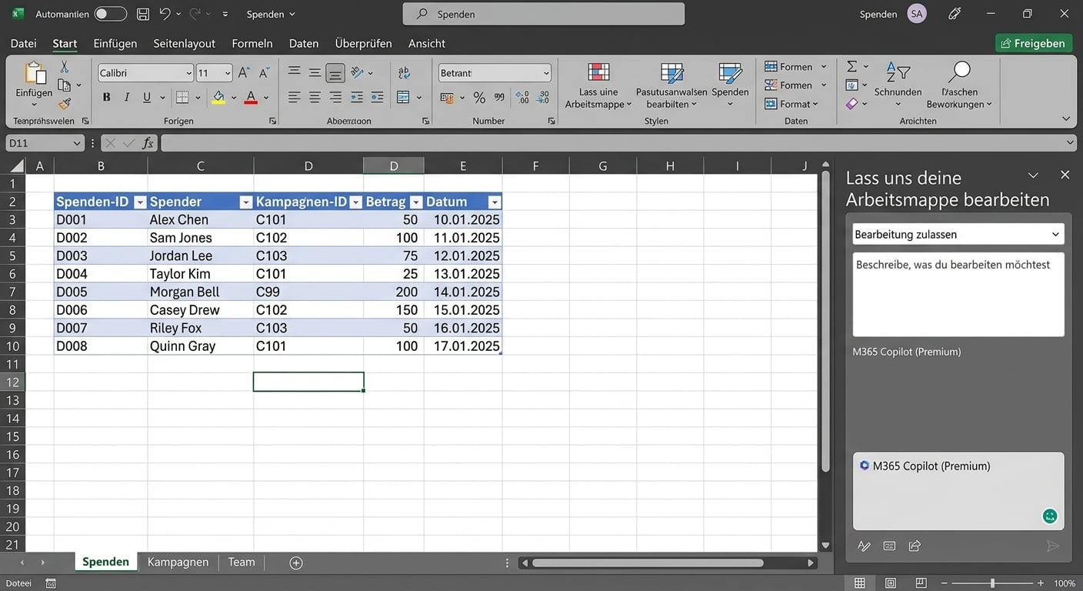Click the fill color bucket icon
1083x591 pixels.
pyautogui.click(x=218, y=98)
